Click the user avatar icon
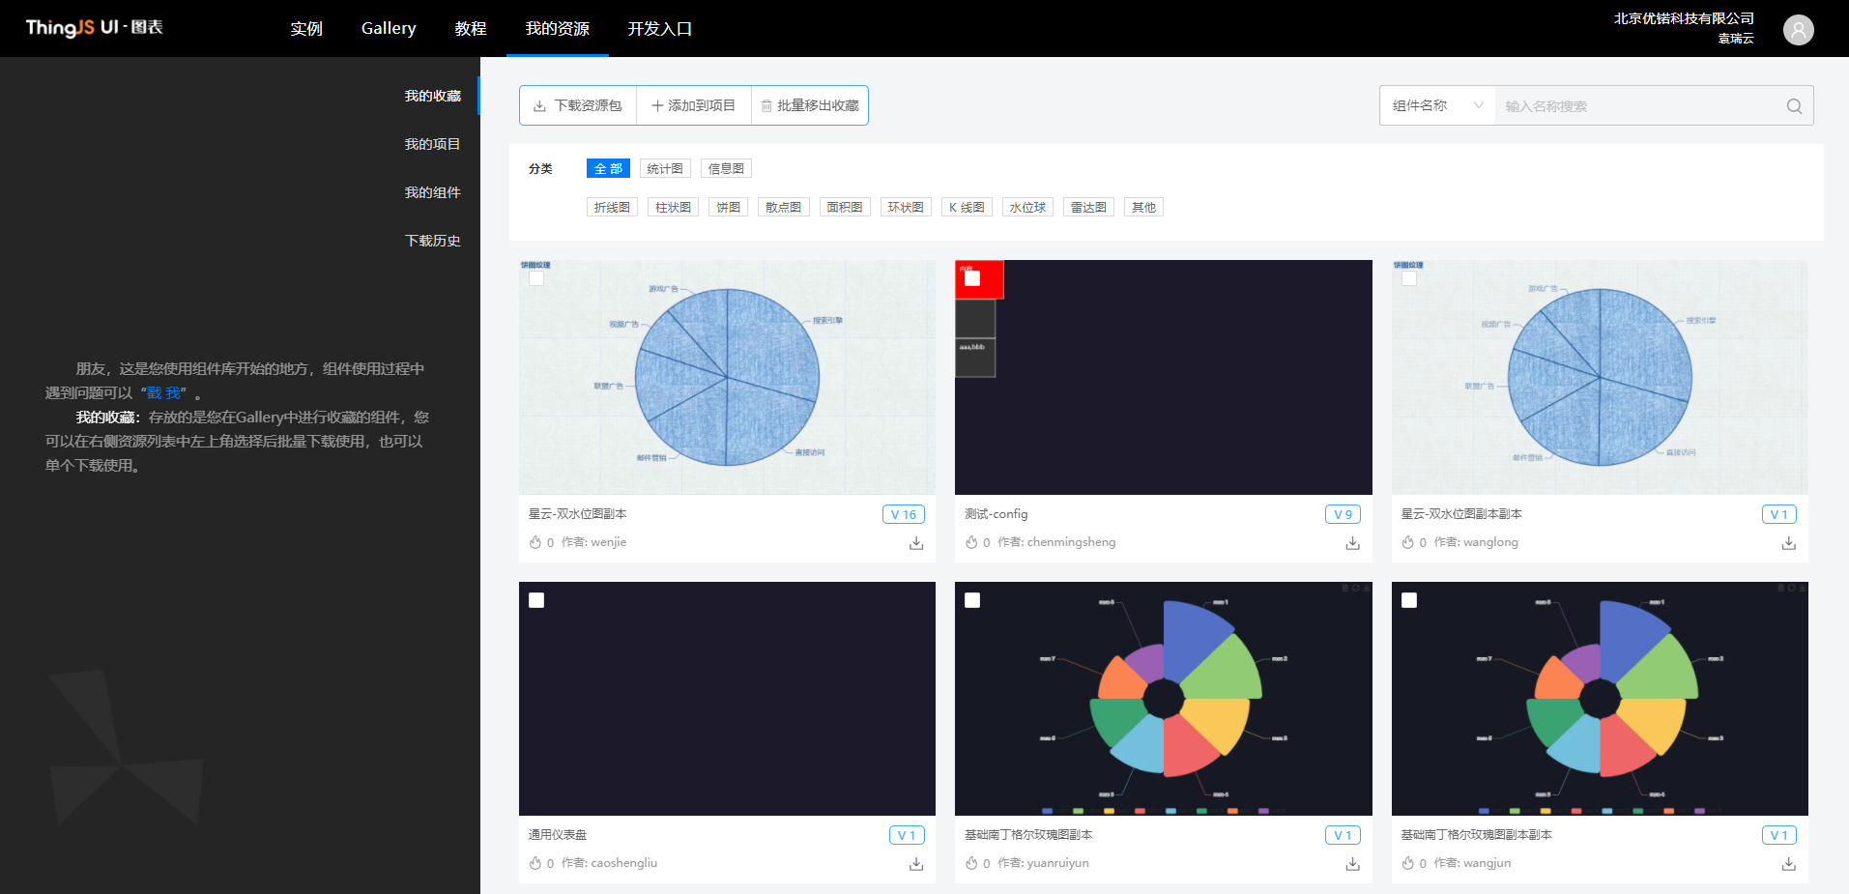 [x=1798, y=30]
